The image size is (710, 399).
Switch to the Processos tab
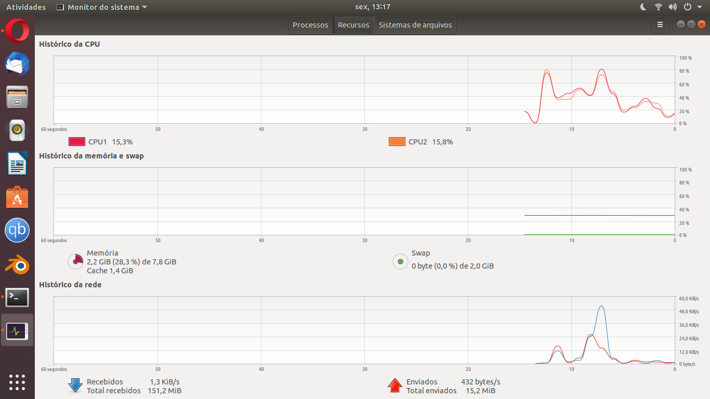pos(310,25)
